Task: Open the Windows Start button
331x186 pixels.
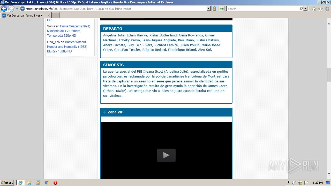Action: coord(7,182)
